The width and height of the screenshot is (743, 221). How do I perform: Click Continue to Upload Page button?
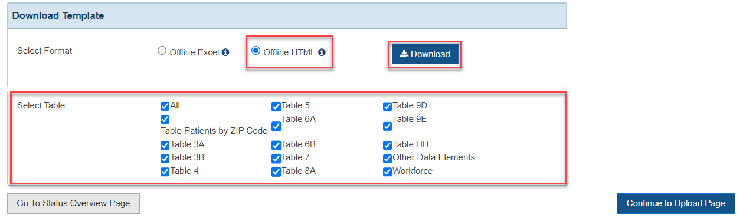676,203
